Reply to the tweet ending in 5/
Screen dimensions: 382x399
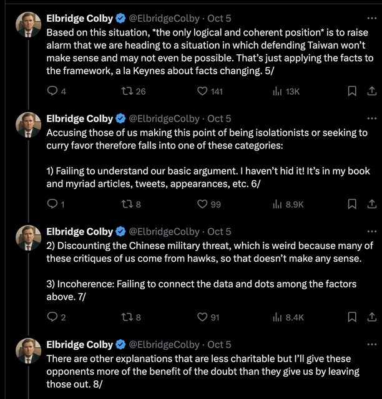53,91
